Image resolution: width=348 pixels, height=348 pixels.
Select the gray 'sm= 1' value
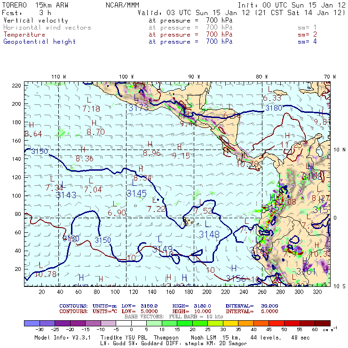(x=307, y=28)
